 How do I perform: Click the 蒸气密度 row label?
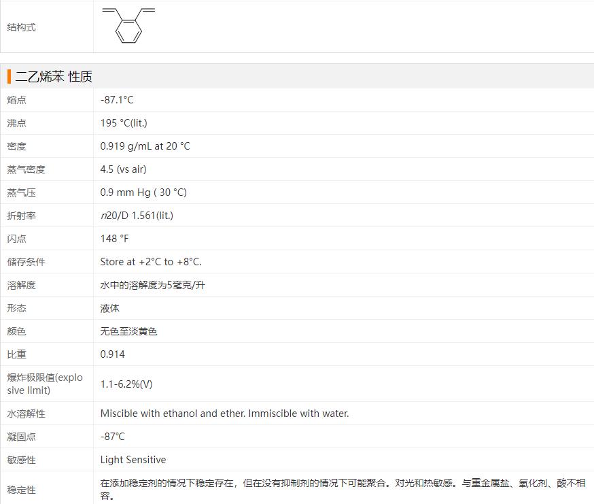point(27,169)
